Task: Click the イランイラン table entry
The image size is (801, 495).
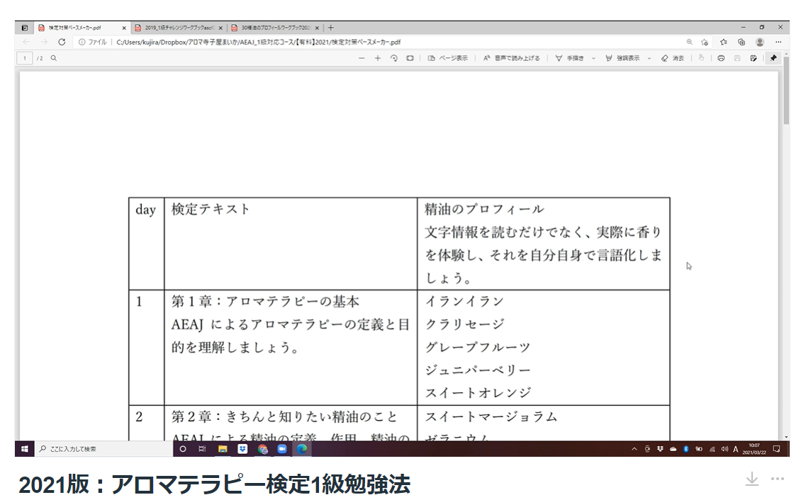Action: click(464, 302)
